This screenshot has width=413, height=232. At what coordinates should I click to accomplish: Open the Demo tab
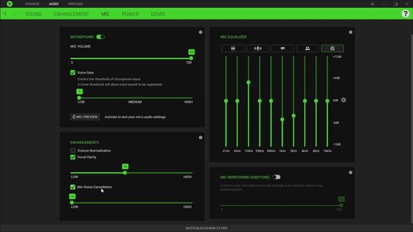157,14
